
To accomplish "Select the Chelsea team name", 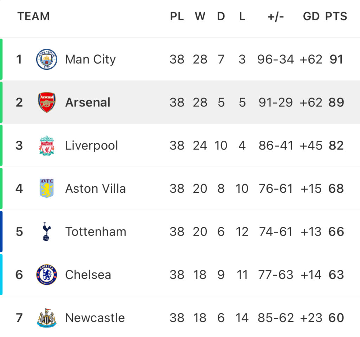I will point(88,275).
